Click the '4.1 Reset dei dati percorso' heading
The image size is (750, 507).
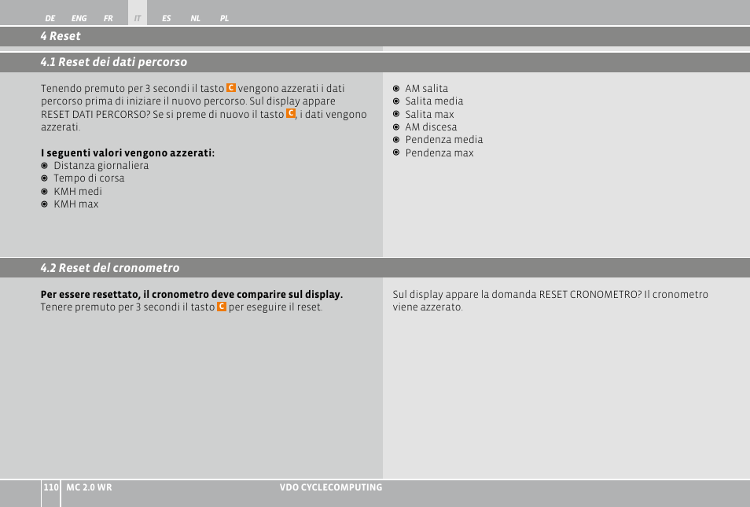click(x=113, y=62)
